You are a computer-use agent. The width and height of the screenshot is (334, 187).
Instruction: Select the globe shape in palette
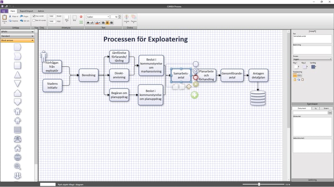(x=18, y=157)
